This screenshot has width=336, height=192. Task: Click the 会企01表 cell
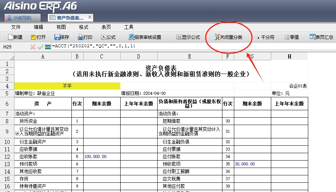tap(289, 86)
